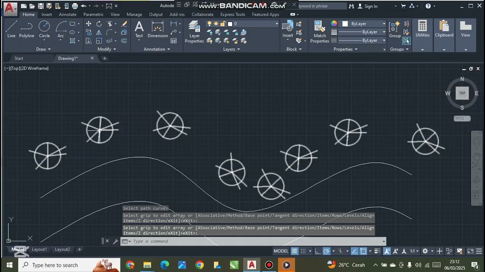Click the object color wheel icon
This screenshot has width=485, height=272.
tap(334, 23)
